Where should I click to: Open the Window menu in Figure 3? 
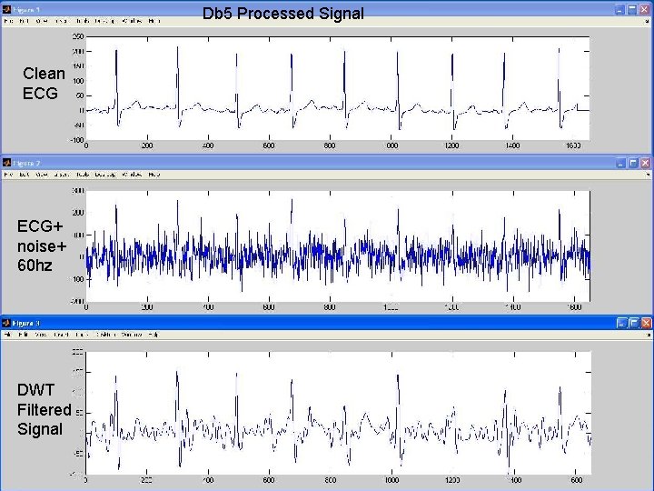[132, 335]
